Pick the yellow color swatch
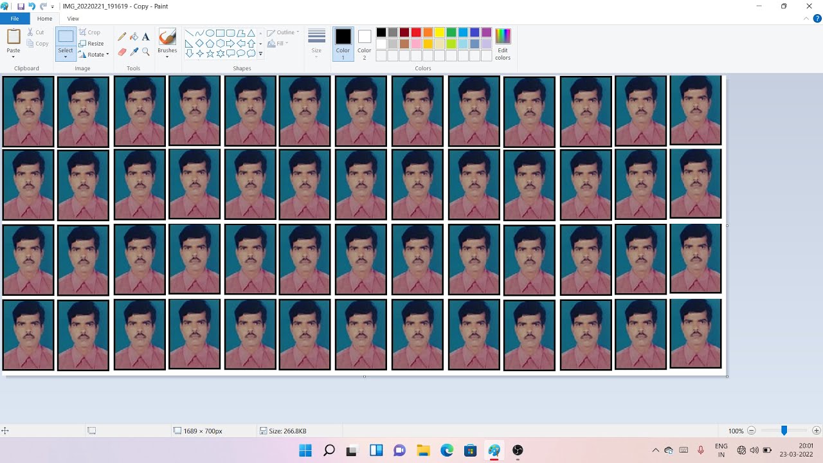 (440, 32)
